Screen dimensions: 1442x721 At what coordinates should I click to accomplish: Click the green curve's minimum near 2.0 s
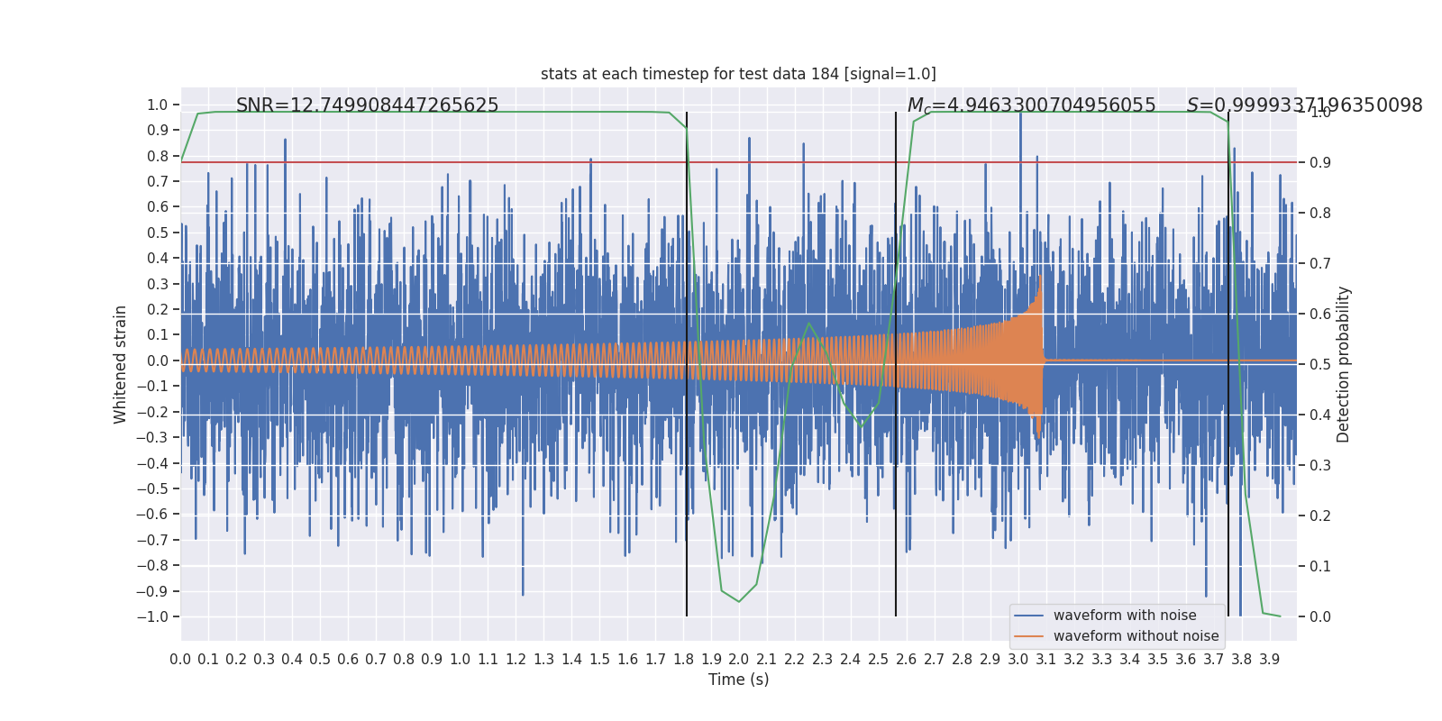click(739, 601)
